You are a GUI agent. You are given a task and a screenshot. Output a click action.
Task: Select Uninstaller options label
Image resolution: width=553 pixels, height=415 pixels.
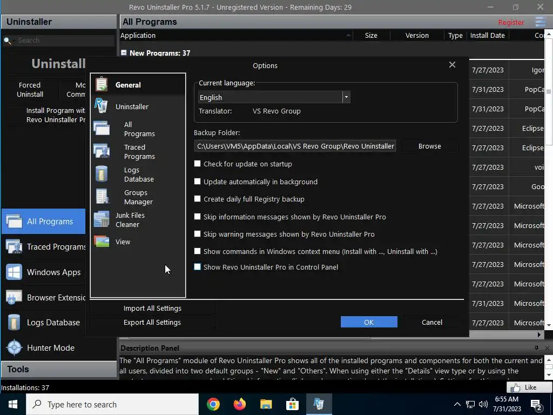(x=132, y=106)
